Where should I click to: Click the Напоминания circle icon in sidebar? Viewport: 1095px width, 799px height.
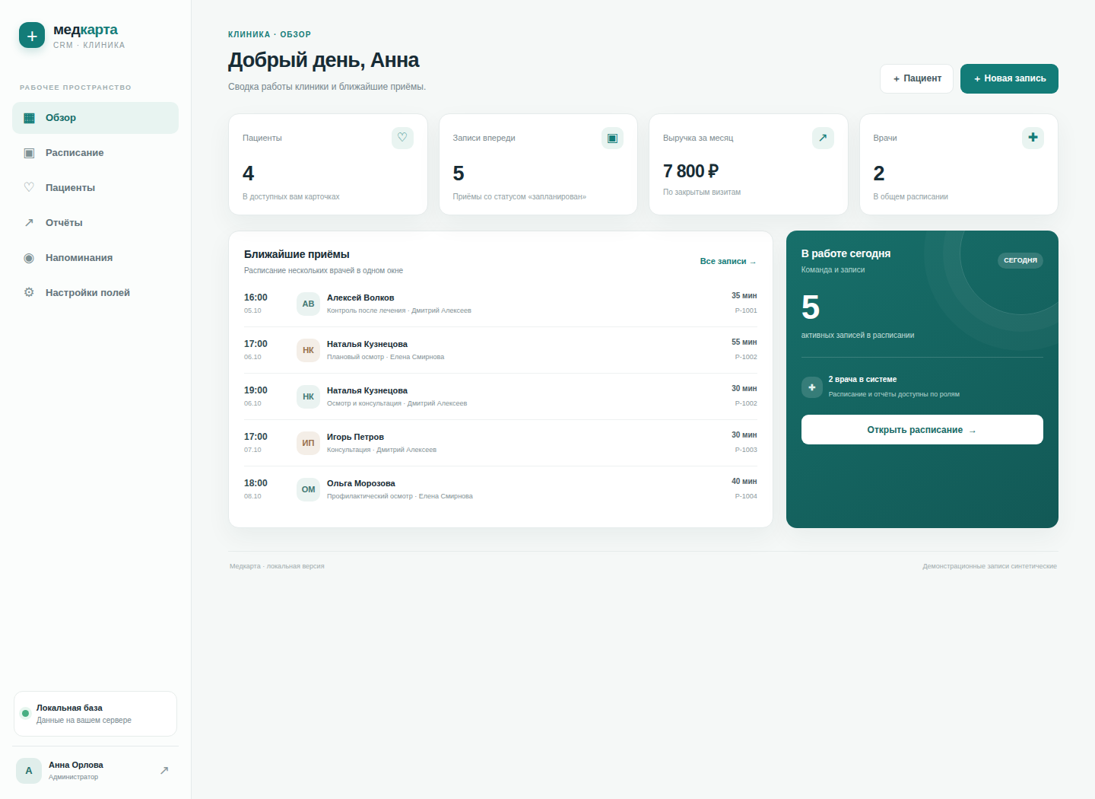point(29,258)
